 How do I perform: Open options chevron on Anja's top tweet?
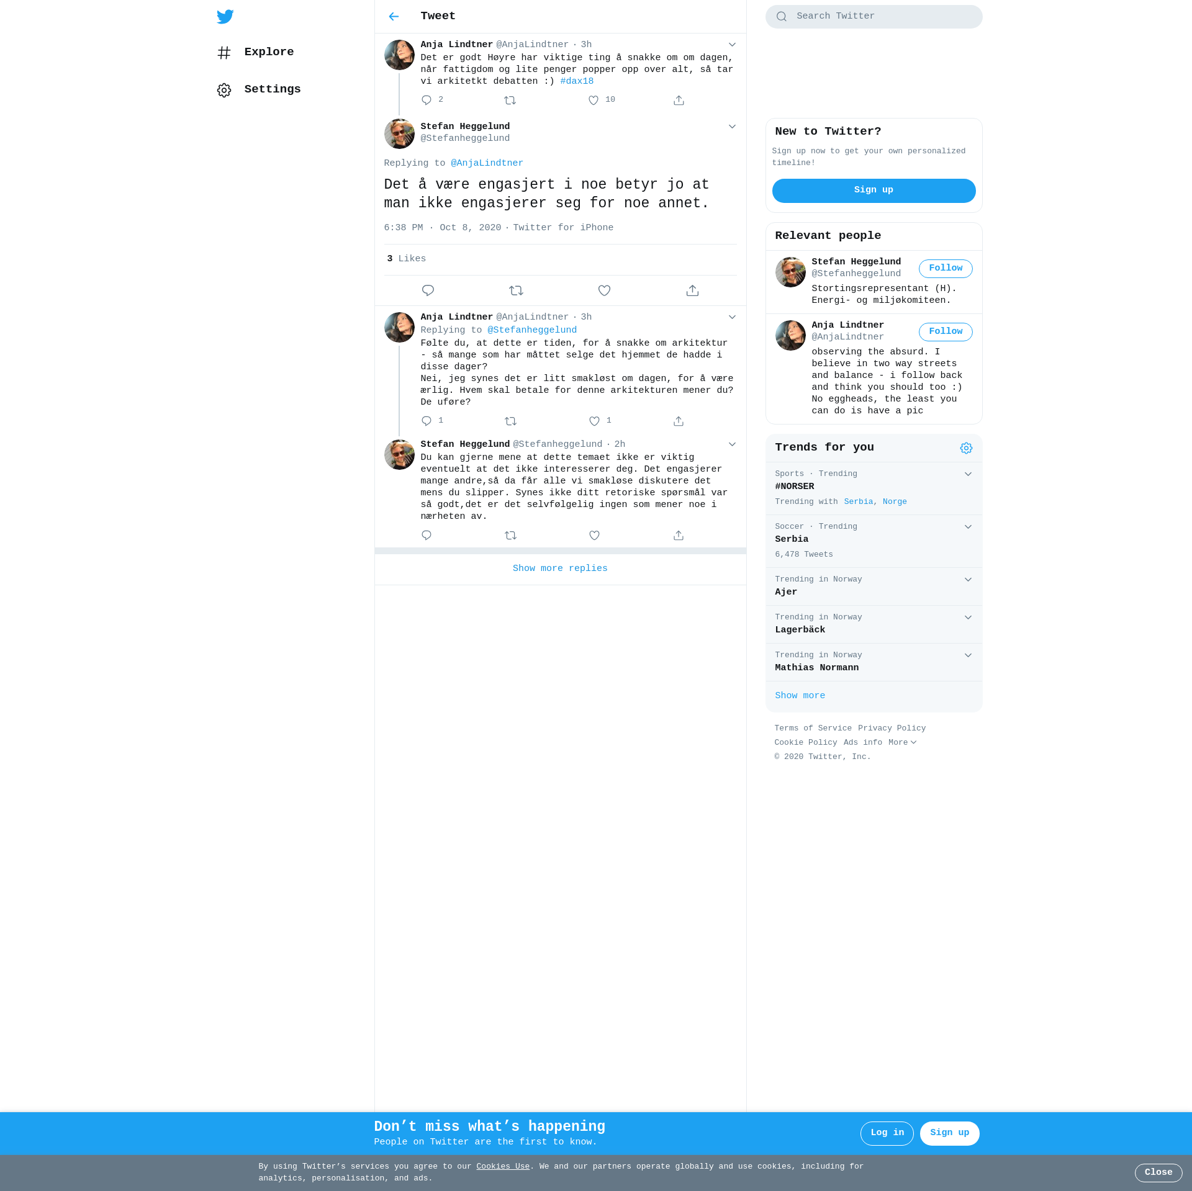pos(732,45)
